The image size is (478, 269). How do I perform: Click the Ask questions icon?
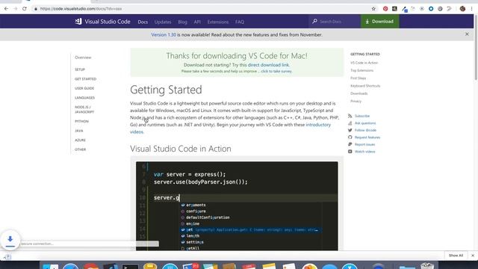pyautogui.click(x=350, y=123)
